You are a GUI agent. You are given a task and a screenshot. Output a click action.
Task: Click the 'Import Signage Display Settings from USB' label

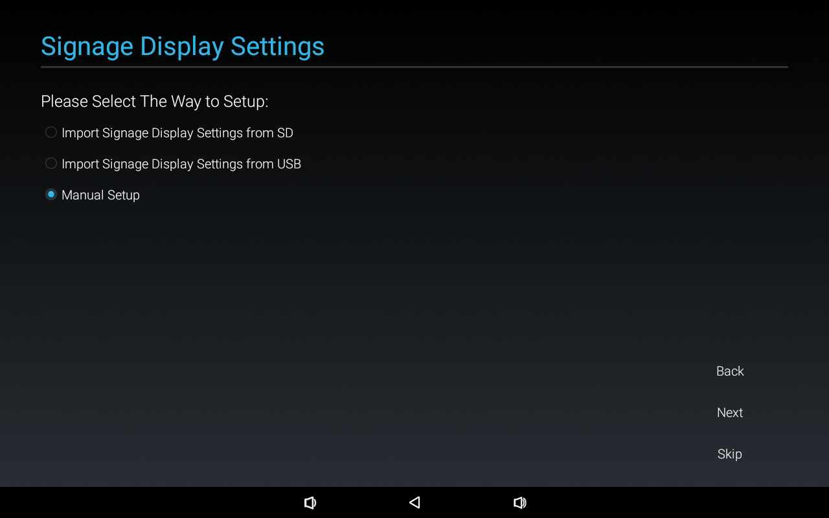[181, 164]
